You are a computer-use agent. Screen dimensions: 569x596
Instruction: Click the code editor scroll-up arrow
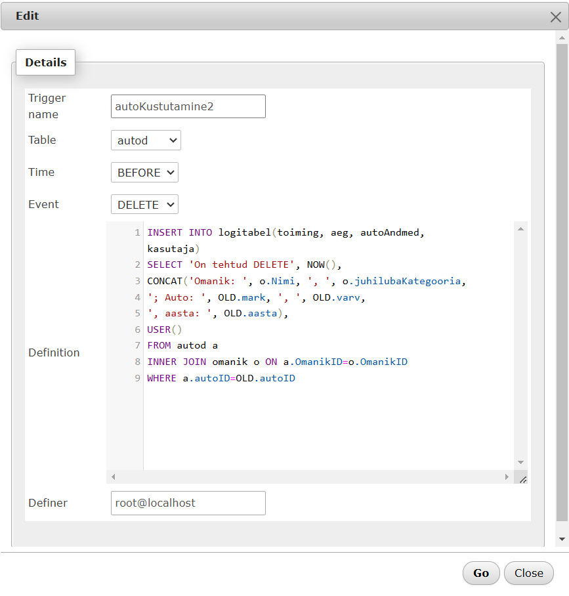coord(520,229)
